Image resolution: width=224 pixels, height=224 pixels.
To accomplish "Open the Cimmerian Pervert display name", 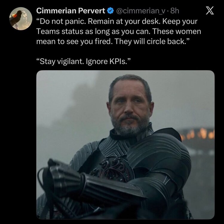I will tap(71, 11).
